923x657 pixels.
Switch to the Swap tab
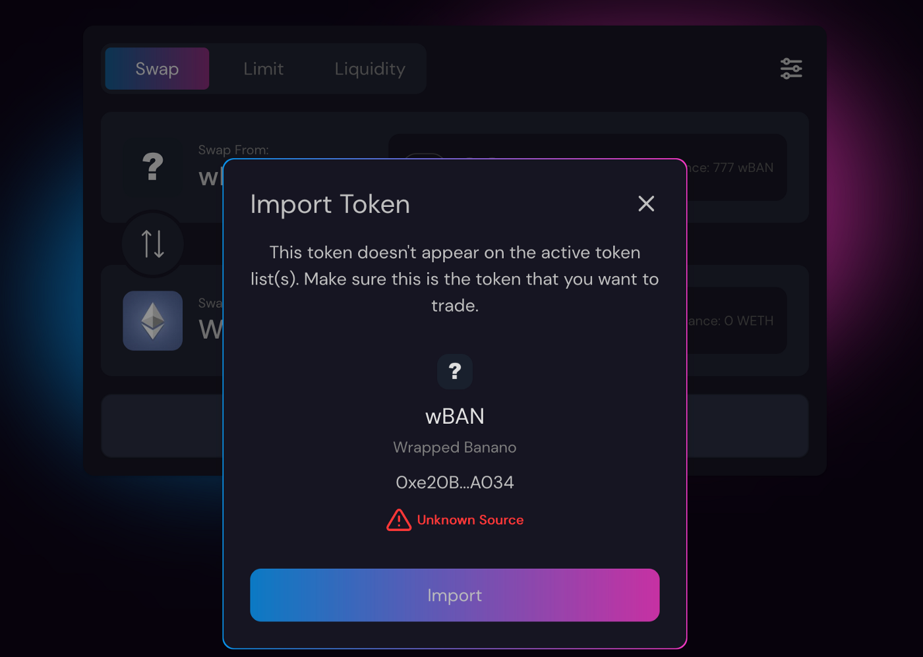click(157, 69)
